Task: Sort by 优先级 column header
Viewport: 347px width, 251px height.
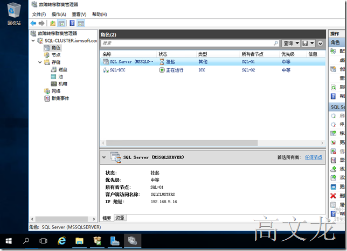Action: (x=293, y=54)
